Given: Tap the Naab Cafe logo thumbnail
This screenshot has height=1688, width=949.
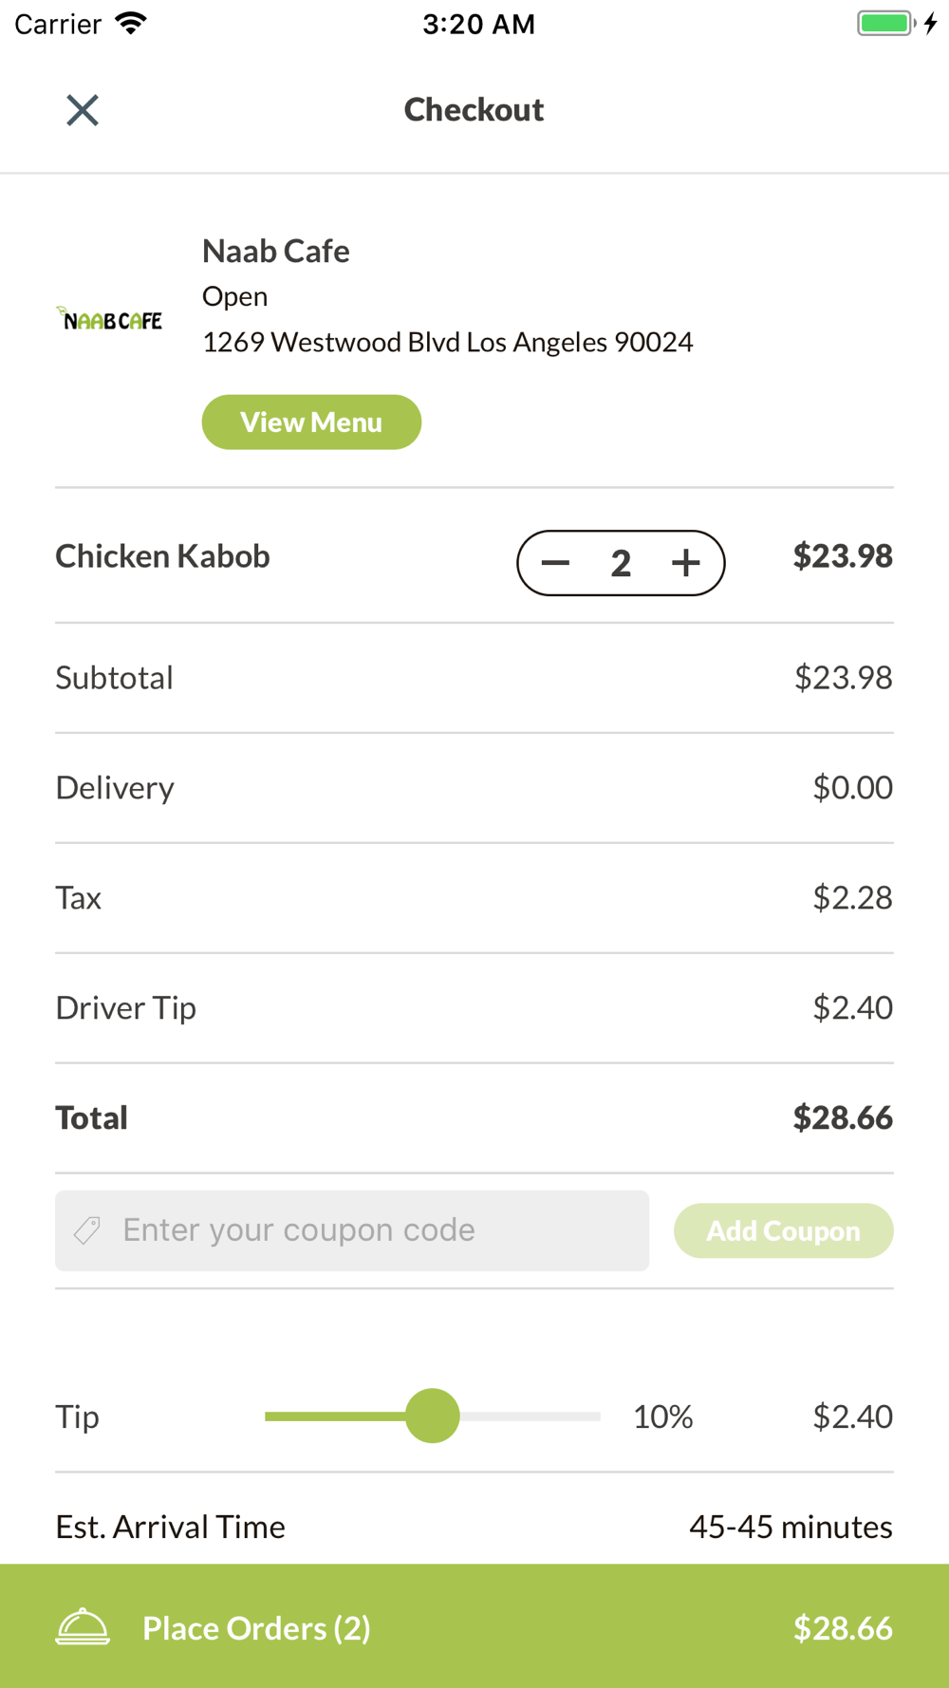Looking at the screenshot, I should pos(109,319).
